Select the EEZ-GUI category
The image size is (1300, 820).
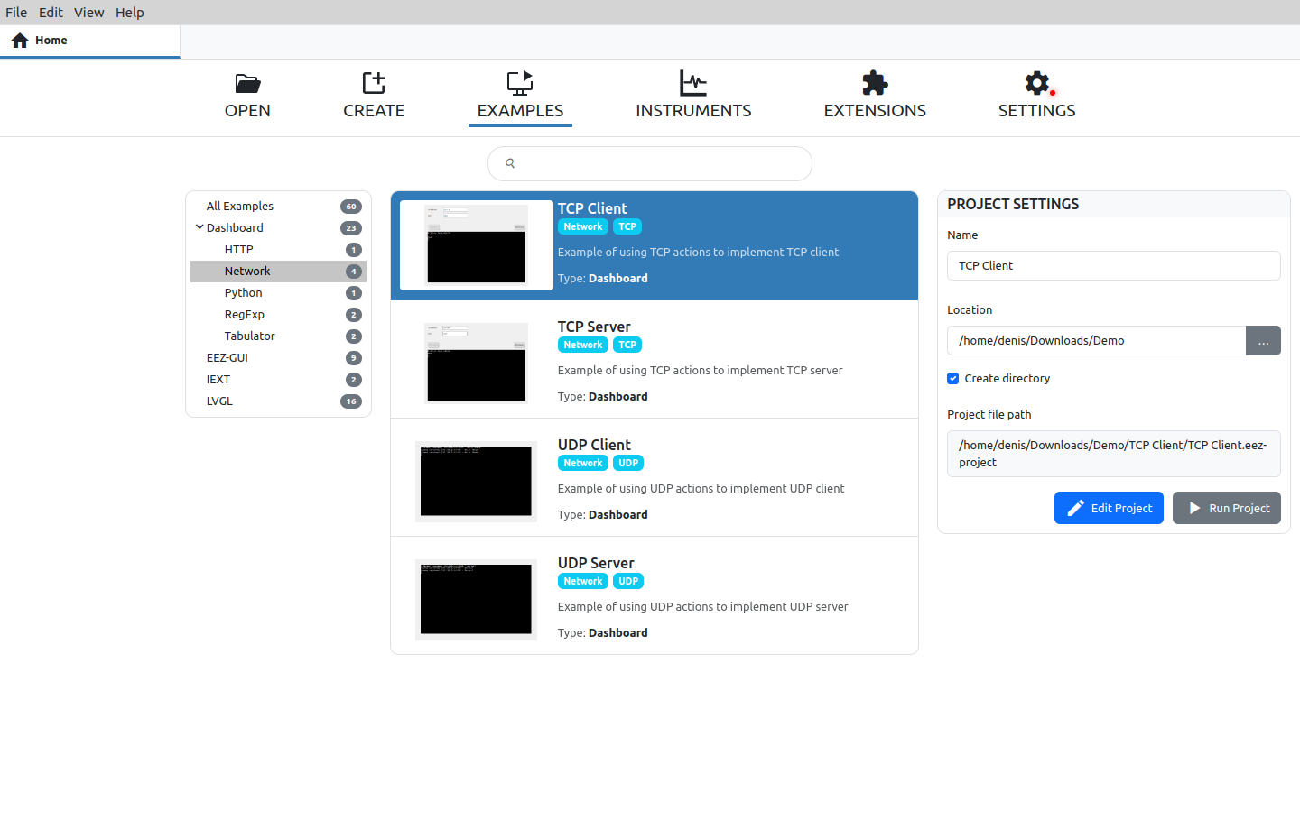pos(278,358)
